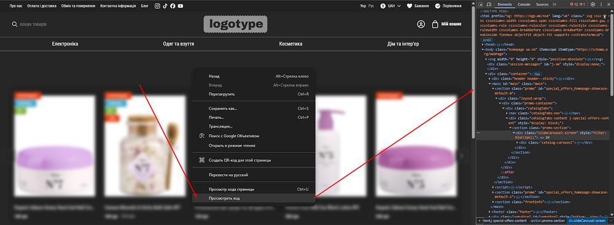Open the UAH currency dropdown
614x225 pixels.
pos(391,6)
